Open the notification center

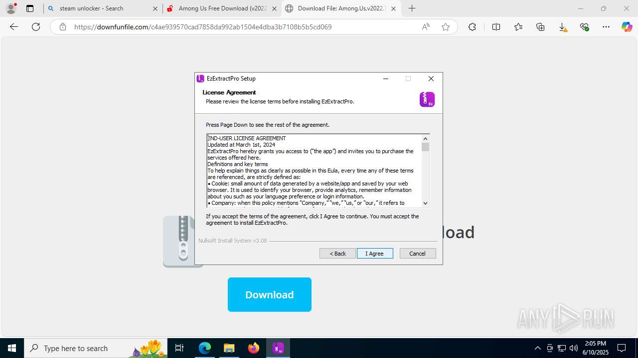tap(622, 348)
